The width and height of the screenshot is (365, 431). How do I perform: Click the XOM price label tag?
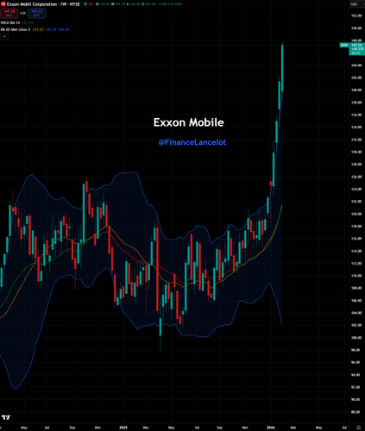[344, 45]
